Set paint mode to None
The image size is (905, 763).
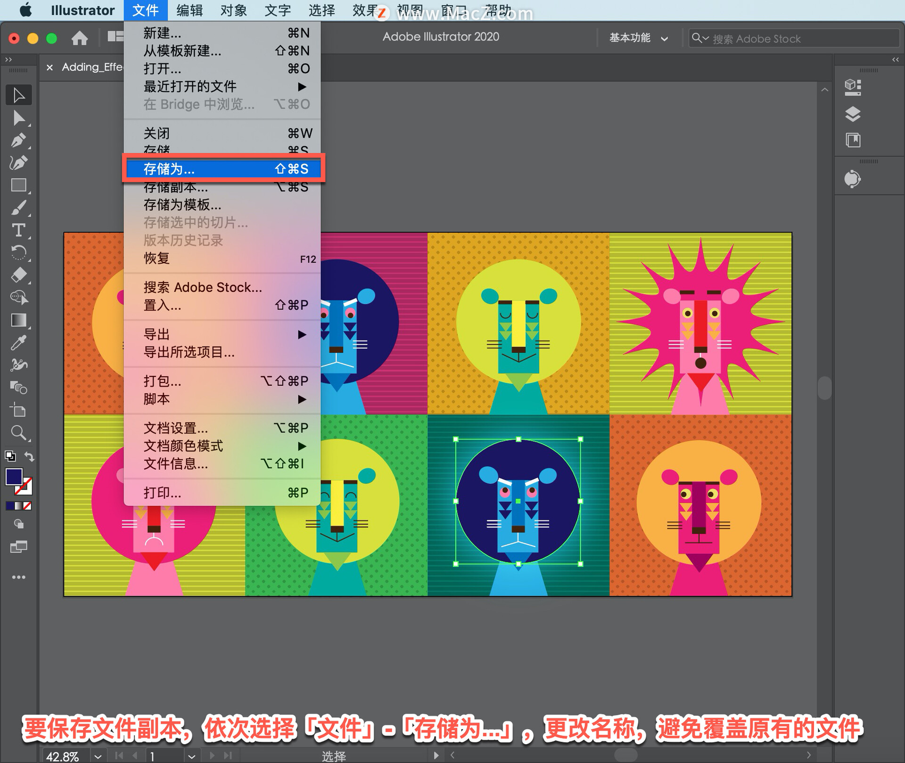28,506
